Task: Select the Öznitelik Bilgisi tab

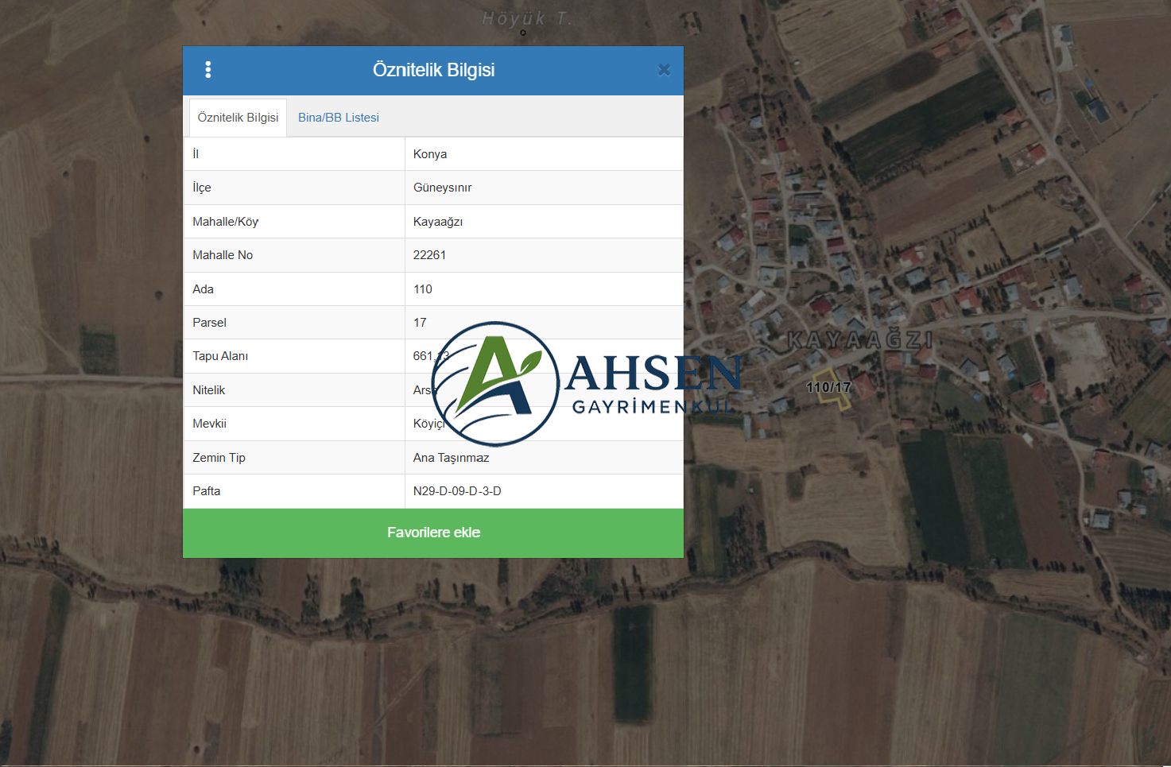Action: 238,118
